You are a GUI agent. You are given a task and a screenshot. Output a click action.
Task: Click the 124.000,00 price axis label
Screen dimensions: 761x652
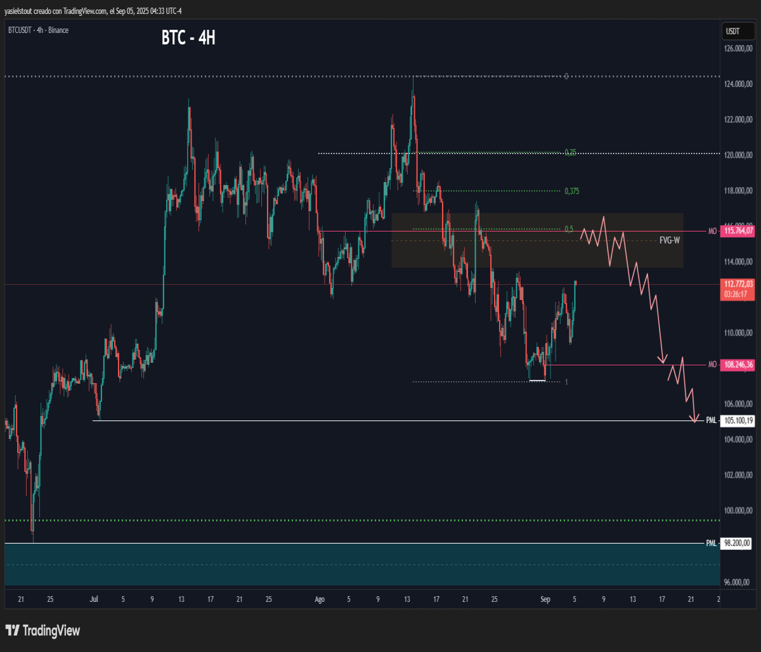[738, 84]
